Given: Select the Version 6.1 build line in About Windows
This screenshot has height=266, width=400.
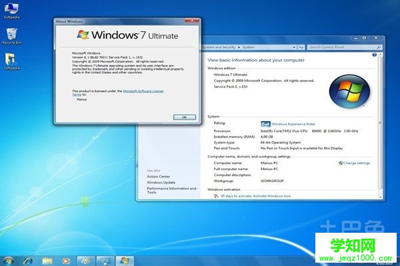Looking at the screenshot, I should pos(107,58).
